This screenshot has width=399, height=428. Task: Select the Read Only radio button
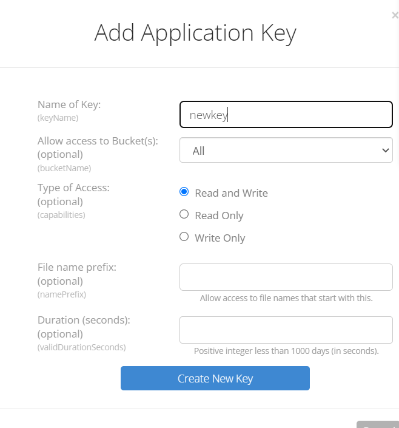[x=184, y=214]
